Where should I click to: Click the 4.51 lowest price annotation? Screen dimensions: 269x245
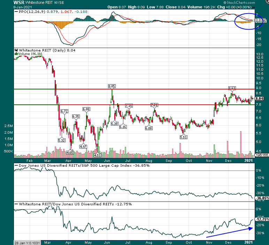click(x=98, y=156)
